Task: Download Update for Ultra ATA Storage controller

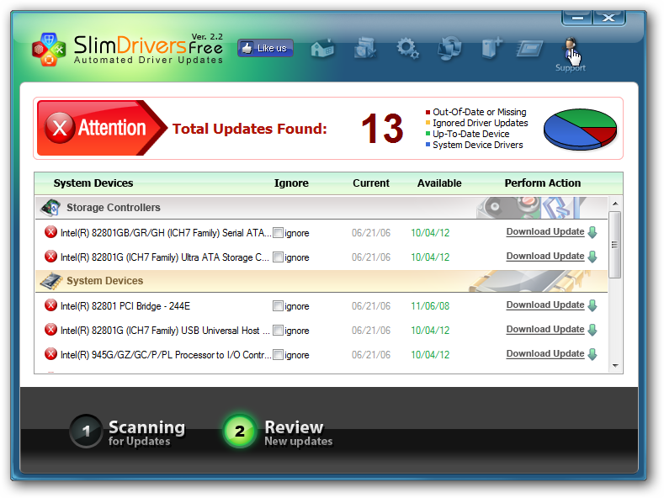Action: click(x=545, y=257)
